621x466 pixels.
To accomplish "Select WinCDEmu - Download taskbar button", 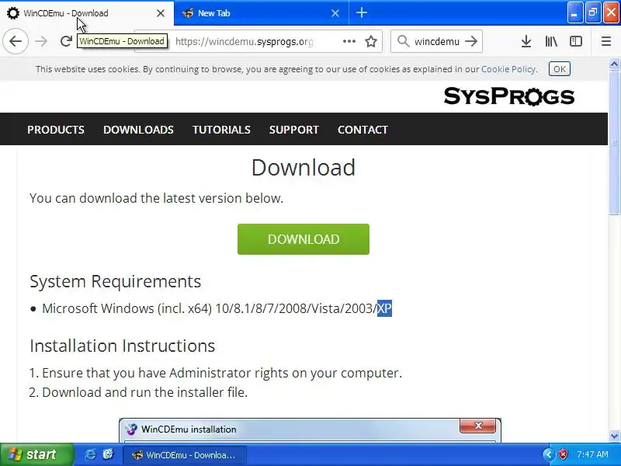I will pos(185,455).
